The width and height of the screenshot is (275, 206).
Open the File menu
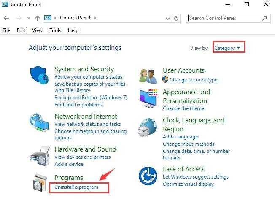[6, 30]
